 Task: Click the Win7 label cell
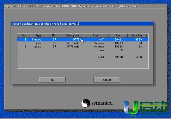pos(101,40)
